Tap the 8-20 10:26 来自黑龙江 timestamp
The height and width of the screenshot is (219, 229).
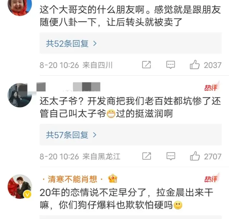point(80,156)
